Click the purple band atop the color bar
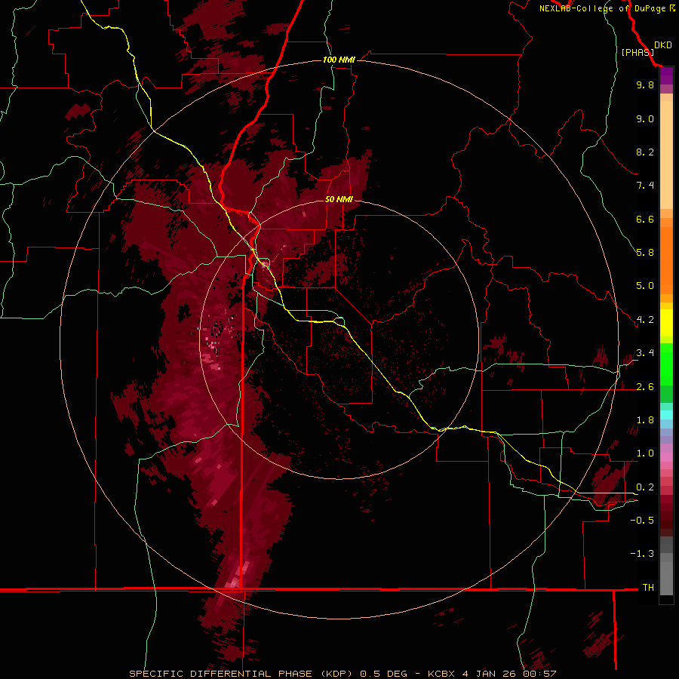Image resolution: width=679 pixels, height=679 pixels. click(x=666, y=75)
